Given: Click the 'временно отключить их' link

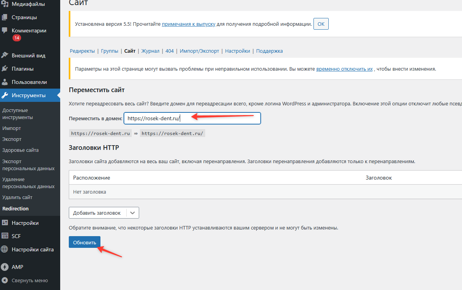Looking at the screenshot, I should [x=344, y=69].
